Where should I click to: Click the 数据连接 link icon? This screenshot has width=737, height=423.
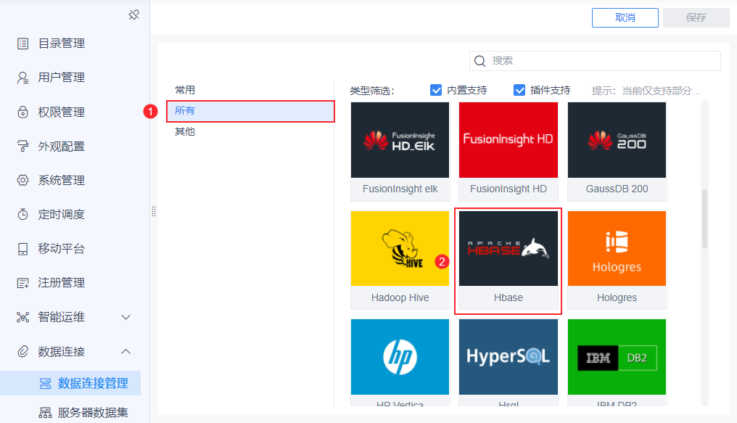22,352
